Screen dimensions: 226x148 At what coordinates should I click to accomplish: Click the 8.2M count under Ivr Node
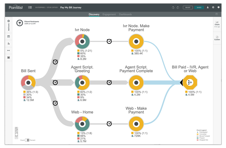click(83, 59)
